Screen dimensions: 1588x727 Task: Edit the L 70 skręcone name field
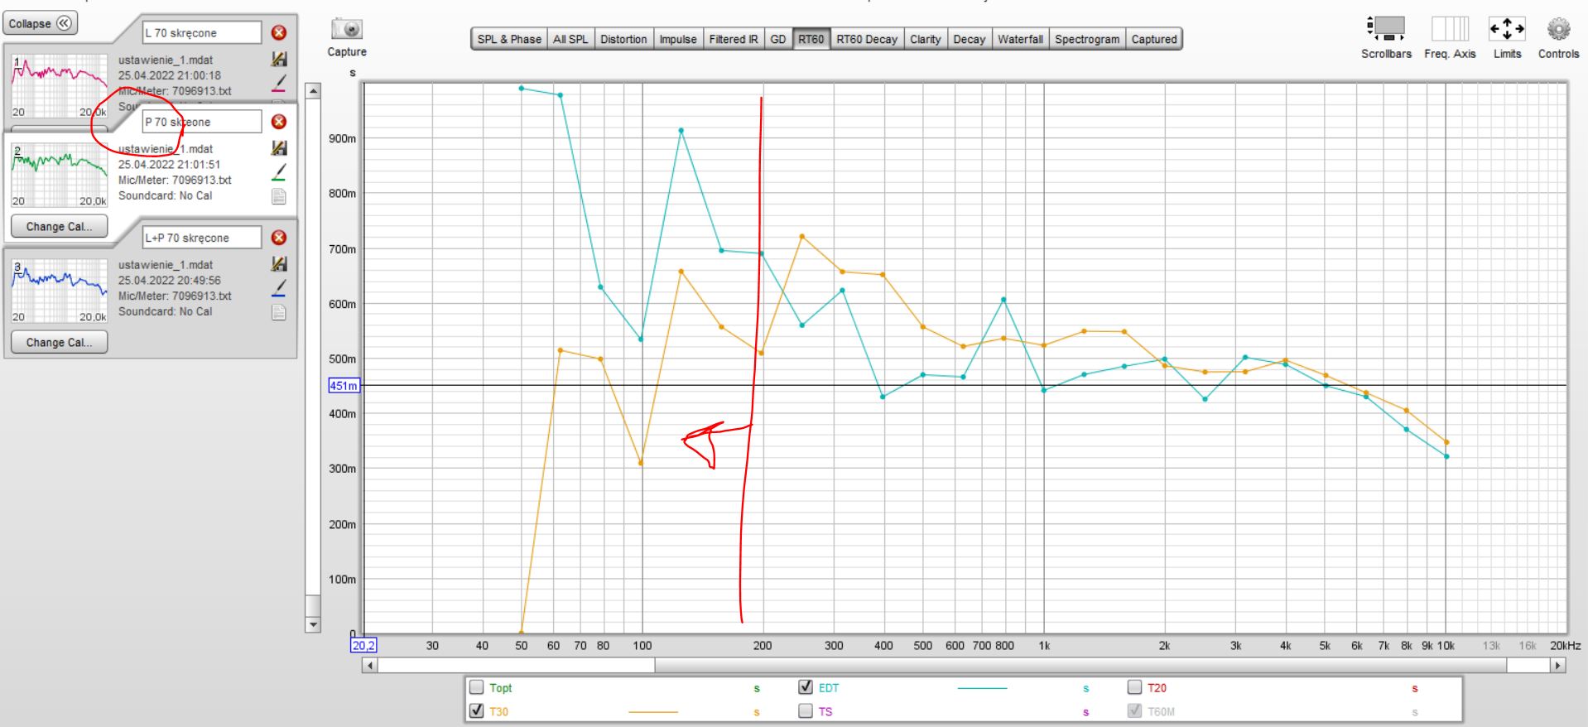202,32
